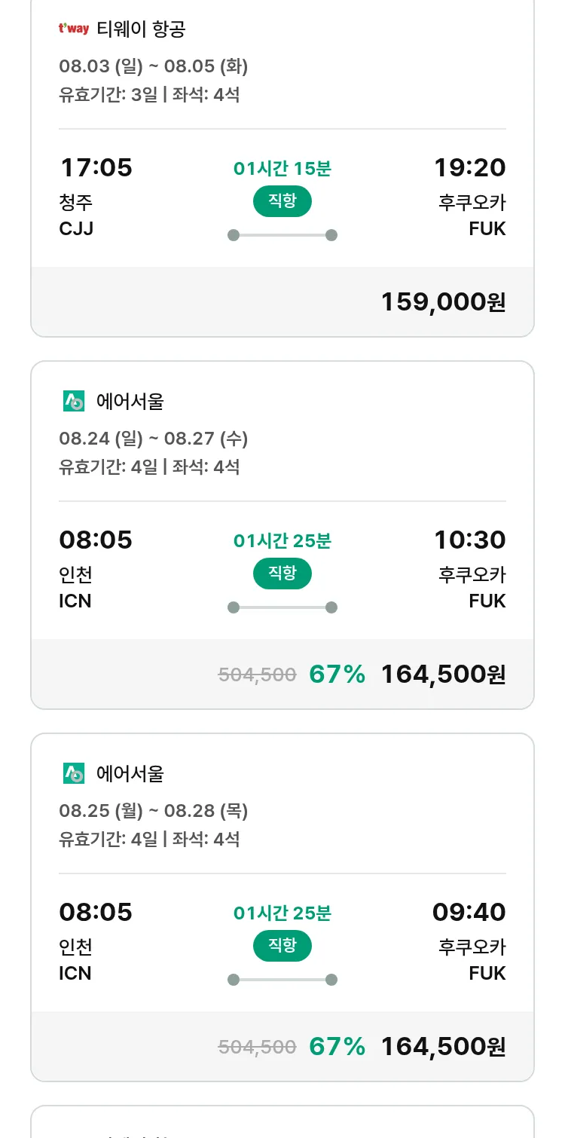Tap the 직항 badge on 08.25 flight
The image size is (565, 1138).
pos(282,946)
